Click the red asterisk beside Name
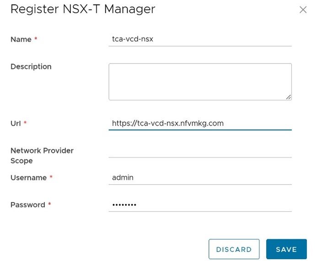This screenshot has height=261, width=316. coord(36,40)
